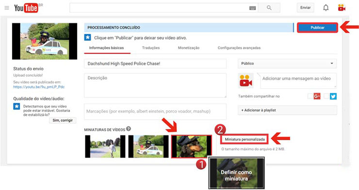Select the dachshund close-up thumbnail
Screen dimensions: 359x190
pyautogui.click(x=192, y=146)
